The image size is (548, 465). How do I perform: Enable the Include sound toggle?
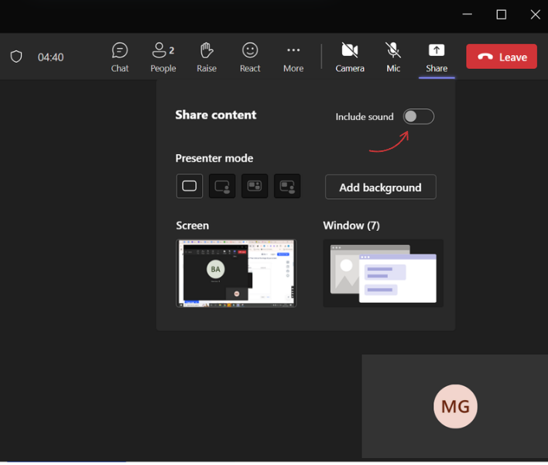(418, 116)
